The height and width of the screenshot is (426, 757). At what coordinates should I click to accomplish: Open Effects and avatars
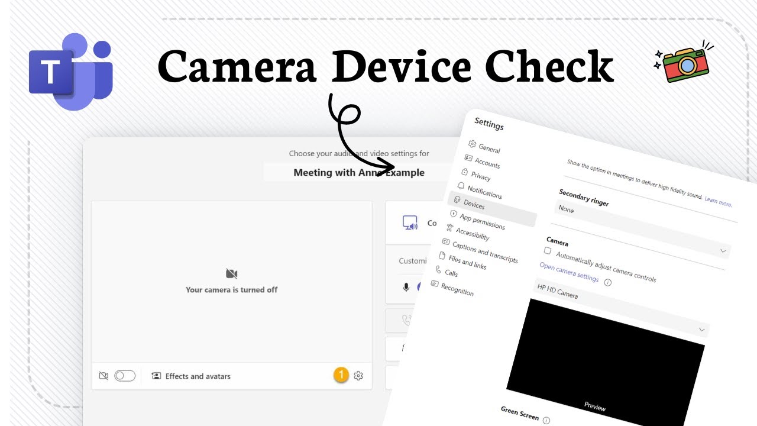191,376
